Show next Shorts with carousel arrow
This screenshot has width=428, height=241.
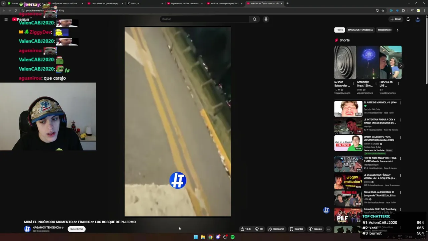(401, 66)
